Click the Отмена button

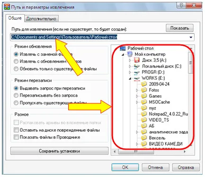[155, 167]
